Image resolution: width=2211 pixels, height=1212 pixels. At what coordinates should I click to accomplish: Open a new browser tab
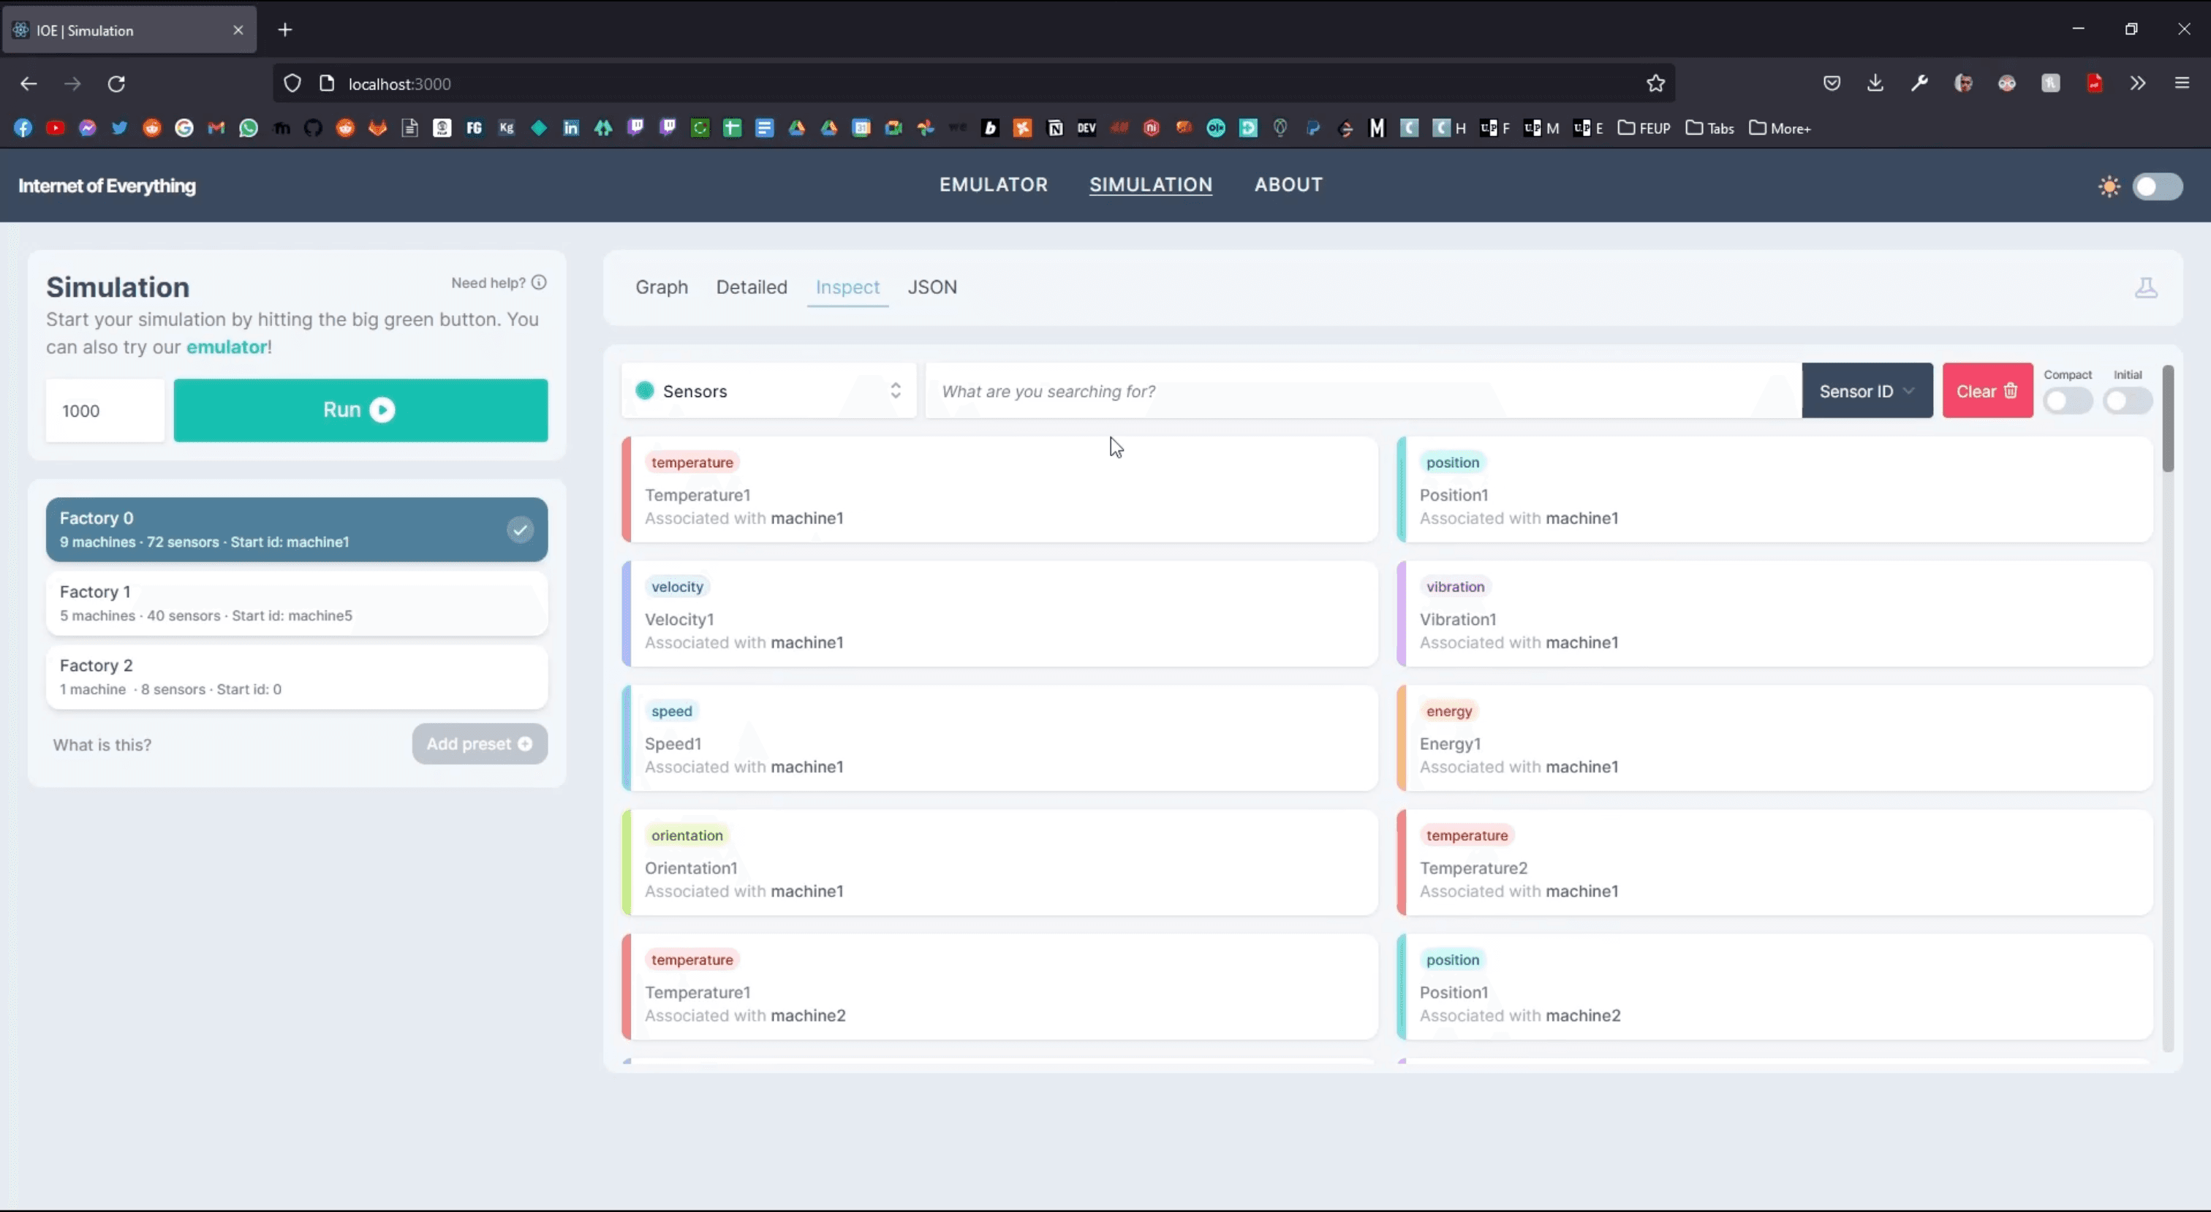285,30
